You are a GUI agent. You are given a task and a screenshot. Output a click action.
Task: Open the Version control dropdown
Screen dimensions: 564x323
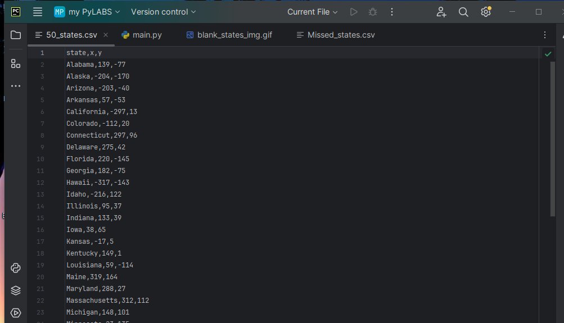[163, 12]
